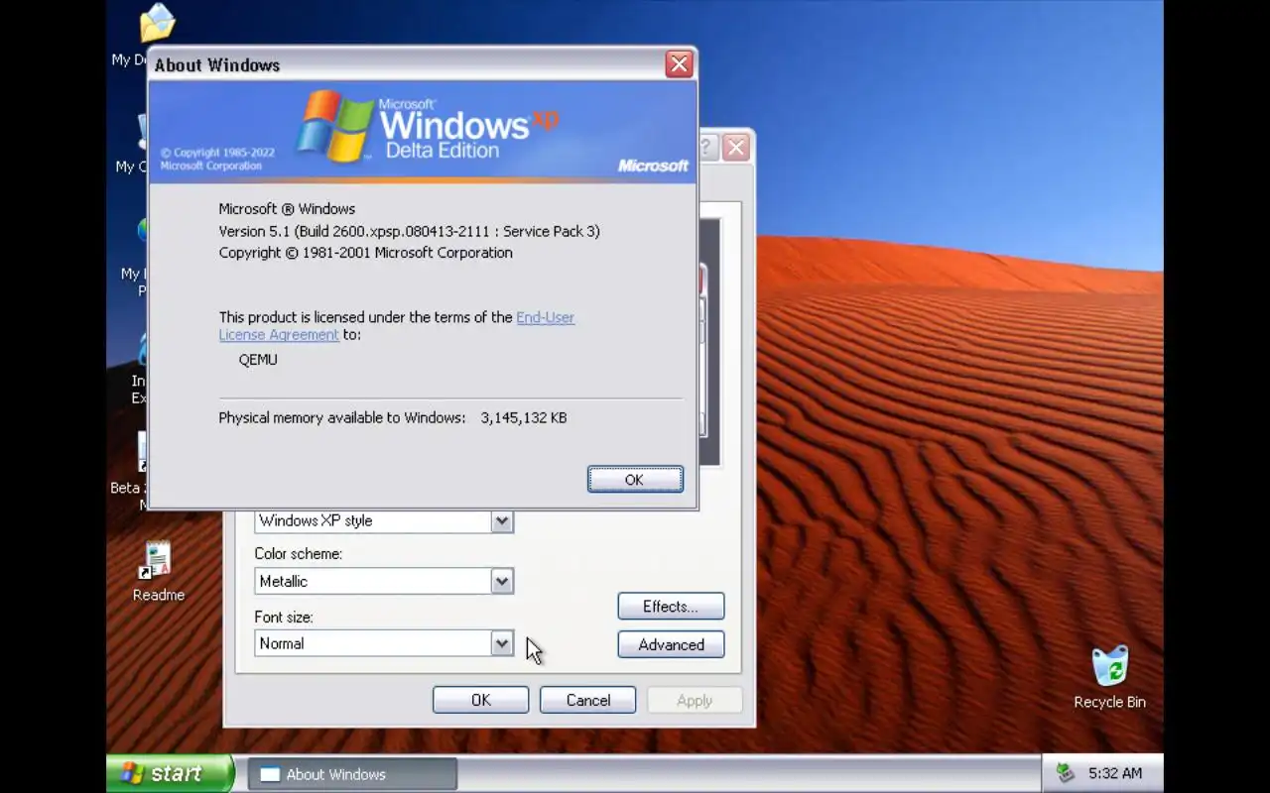This screenshot has height=793, width=1270.
Task: Click the Effects... button
Action: (671, 607)
